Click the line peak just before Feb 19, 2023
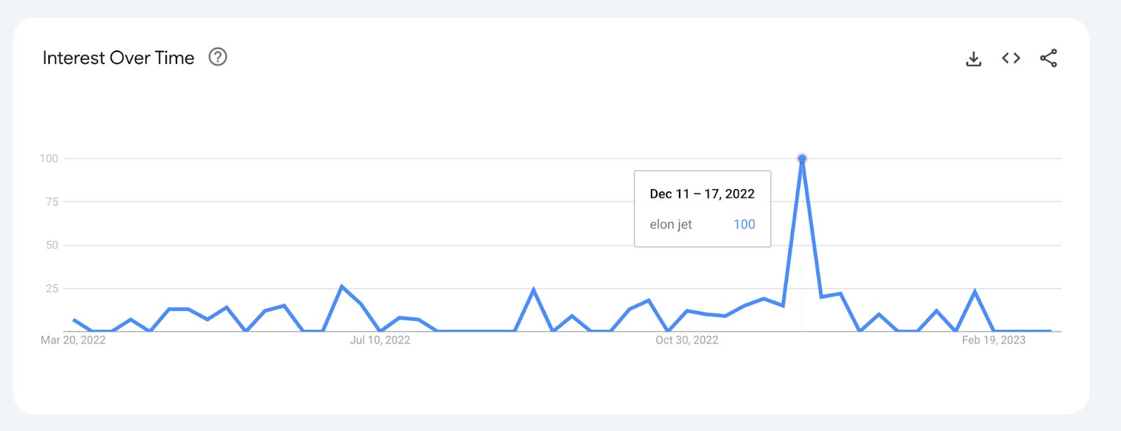This screenshot has height=431, width=1121. coord(975,291)
